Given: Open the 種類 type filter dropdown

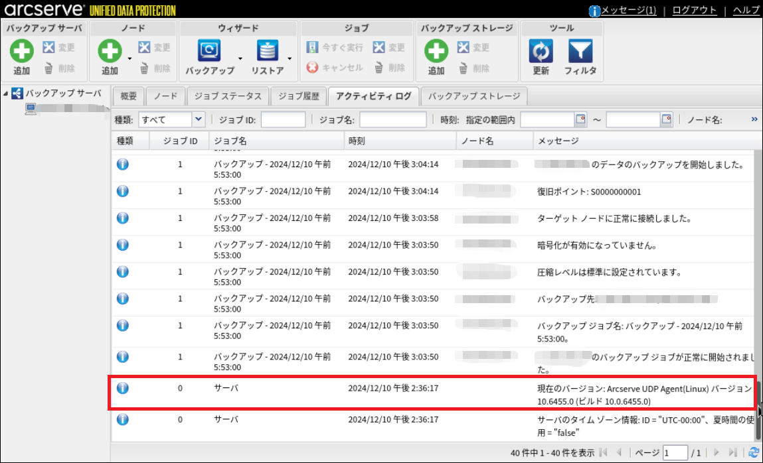Looking at the screenshot, I should coord(198,119).
